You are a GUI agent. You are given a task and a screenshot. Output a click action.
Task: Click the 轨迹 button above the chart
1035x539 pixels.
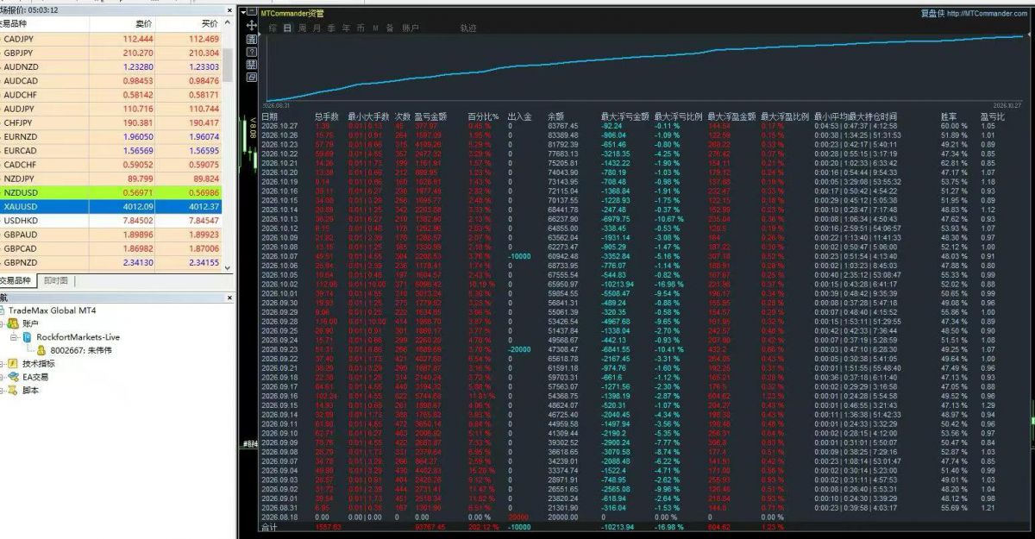point(467,28)
